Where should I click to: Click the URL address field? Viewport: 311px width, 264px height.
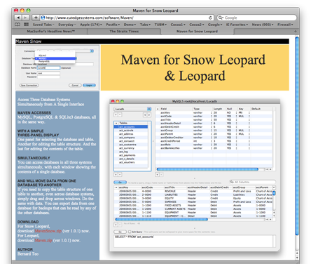pyautogui.click(x=127, y=18)
